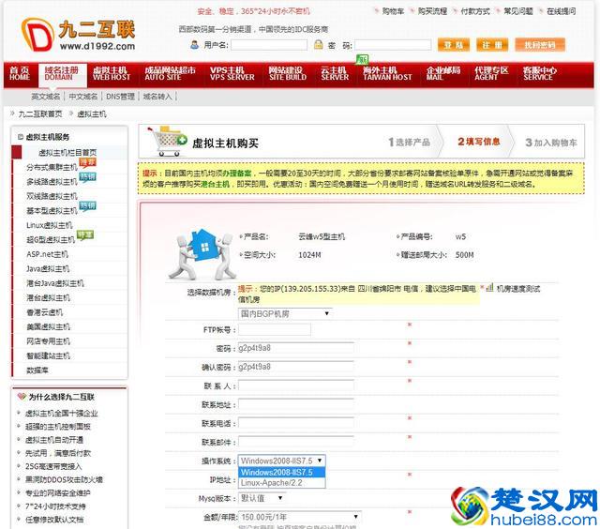Viewport: 600px width, 529px height.
Task: Open the 操作系统 dropdown showing Windows2008-IIS7.5
Action: tap(281, 461)
